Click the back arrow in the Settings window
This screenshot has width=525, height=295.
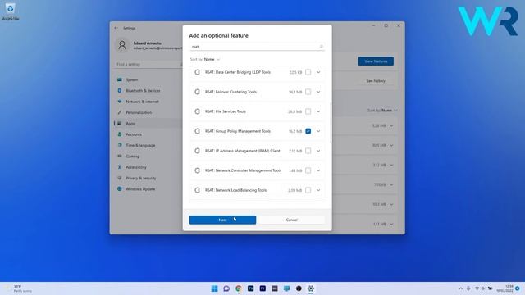click(116, 28)
